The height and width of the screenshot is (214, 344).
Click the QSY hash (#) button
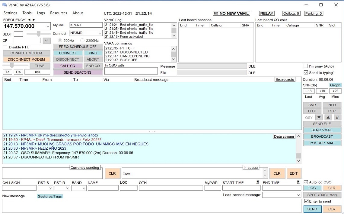pos(337,118)
